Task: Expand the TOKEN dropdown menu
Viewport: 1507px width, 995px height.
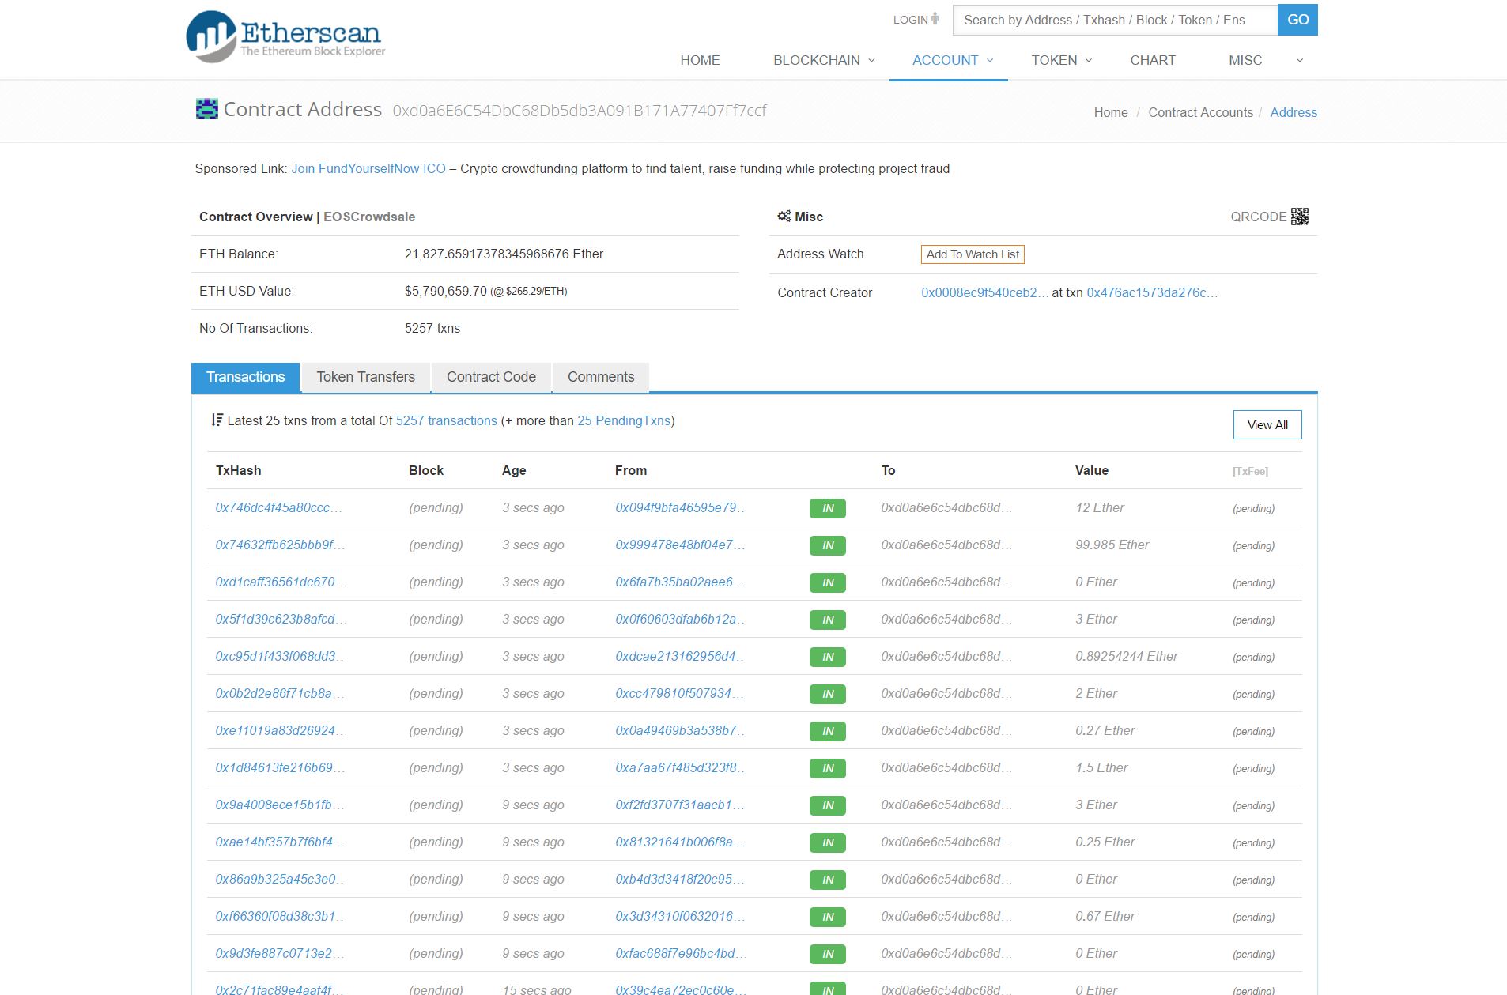Action: click(x=1061, y=60)
